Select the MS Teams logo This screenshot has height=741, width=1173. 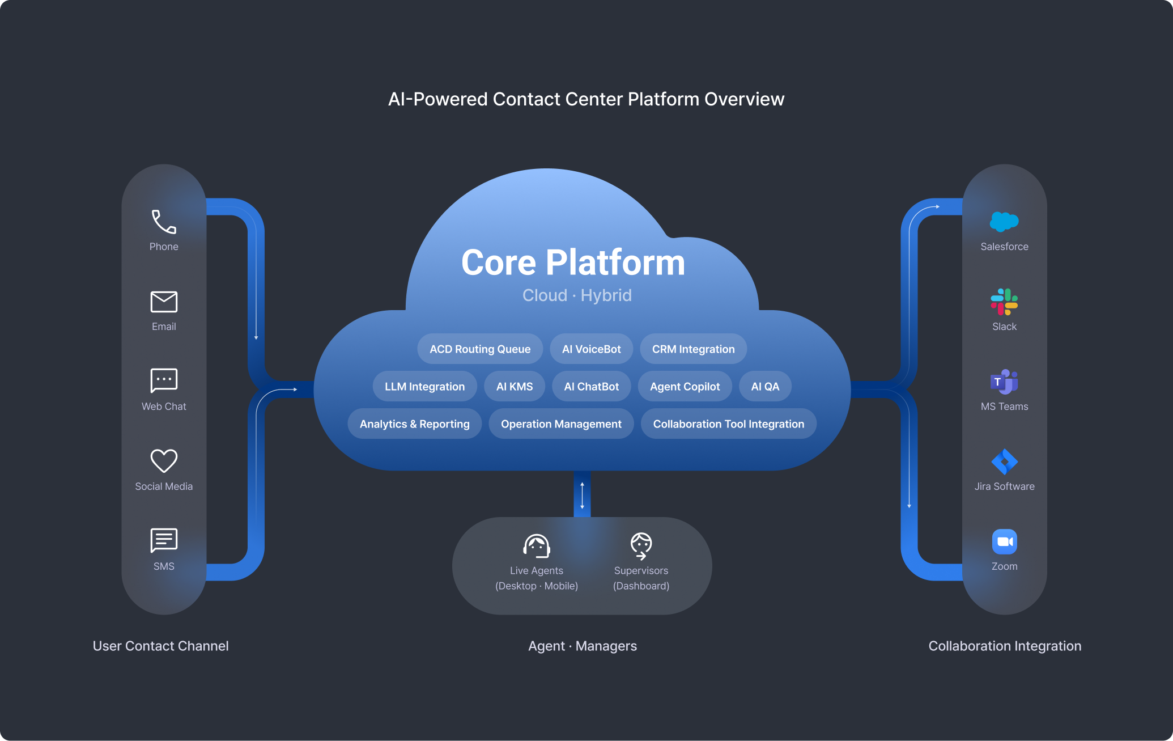pyautogui.click(x=1004, y=382)
